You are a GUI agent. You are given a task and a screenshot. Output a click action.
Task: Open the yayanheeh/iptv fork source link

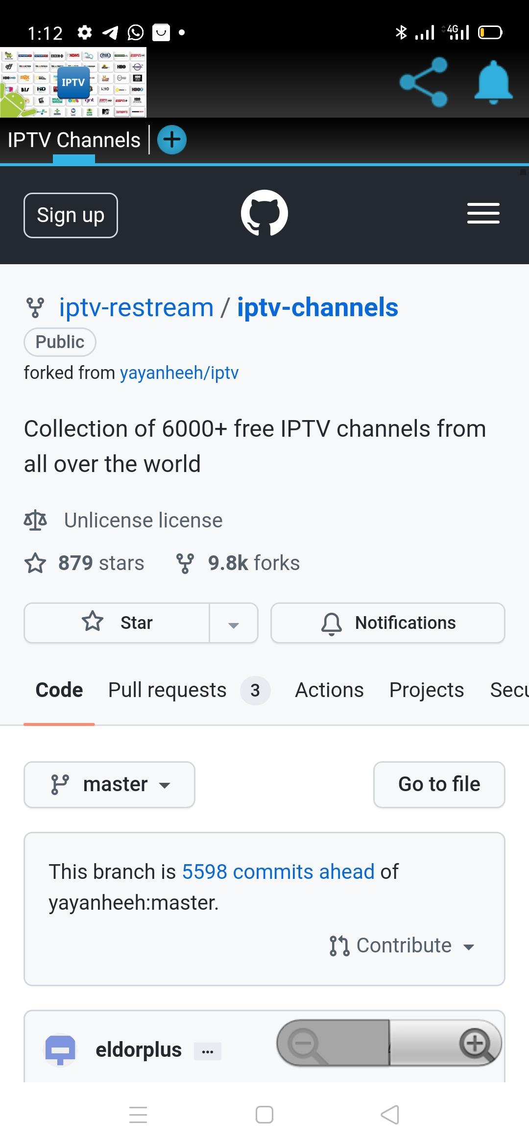[x=179, y=373]
